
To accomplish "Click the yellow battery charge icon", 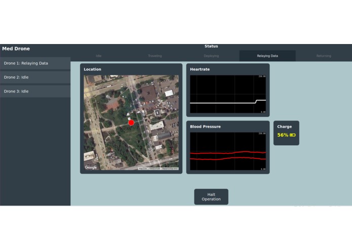I will (x=293, y=135).
